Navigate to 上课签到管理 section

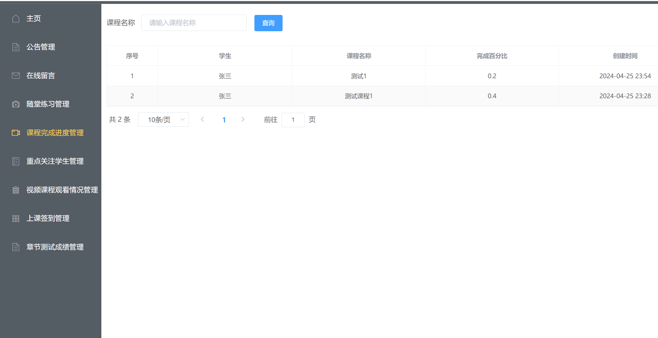48,218
